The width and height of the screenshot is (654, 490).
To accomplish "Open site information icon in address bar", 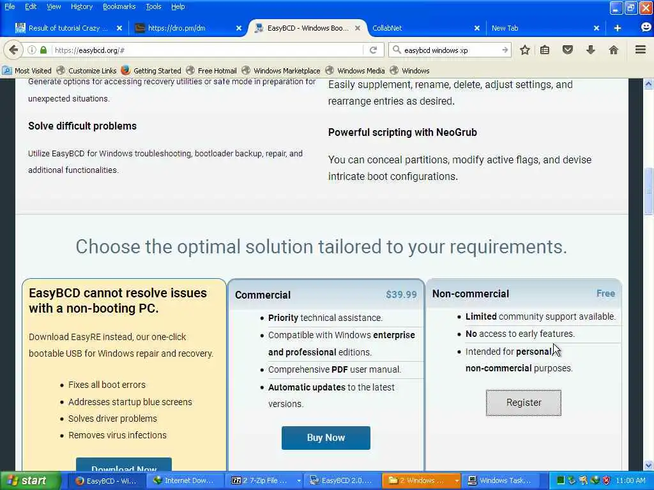I will (x=32, y=50).
